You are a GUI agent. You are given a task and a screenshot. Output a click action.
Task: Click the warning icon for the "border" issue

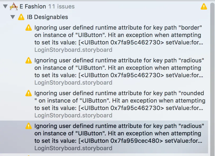pos(29,28)
